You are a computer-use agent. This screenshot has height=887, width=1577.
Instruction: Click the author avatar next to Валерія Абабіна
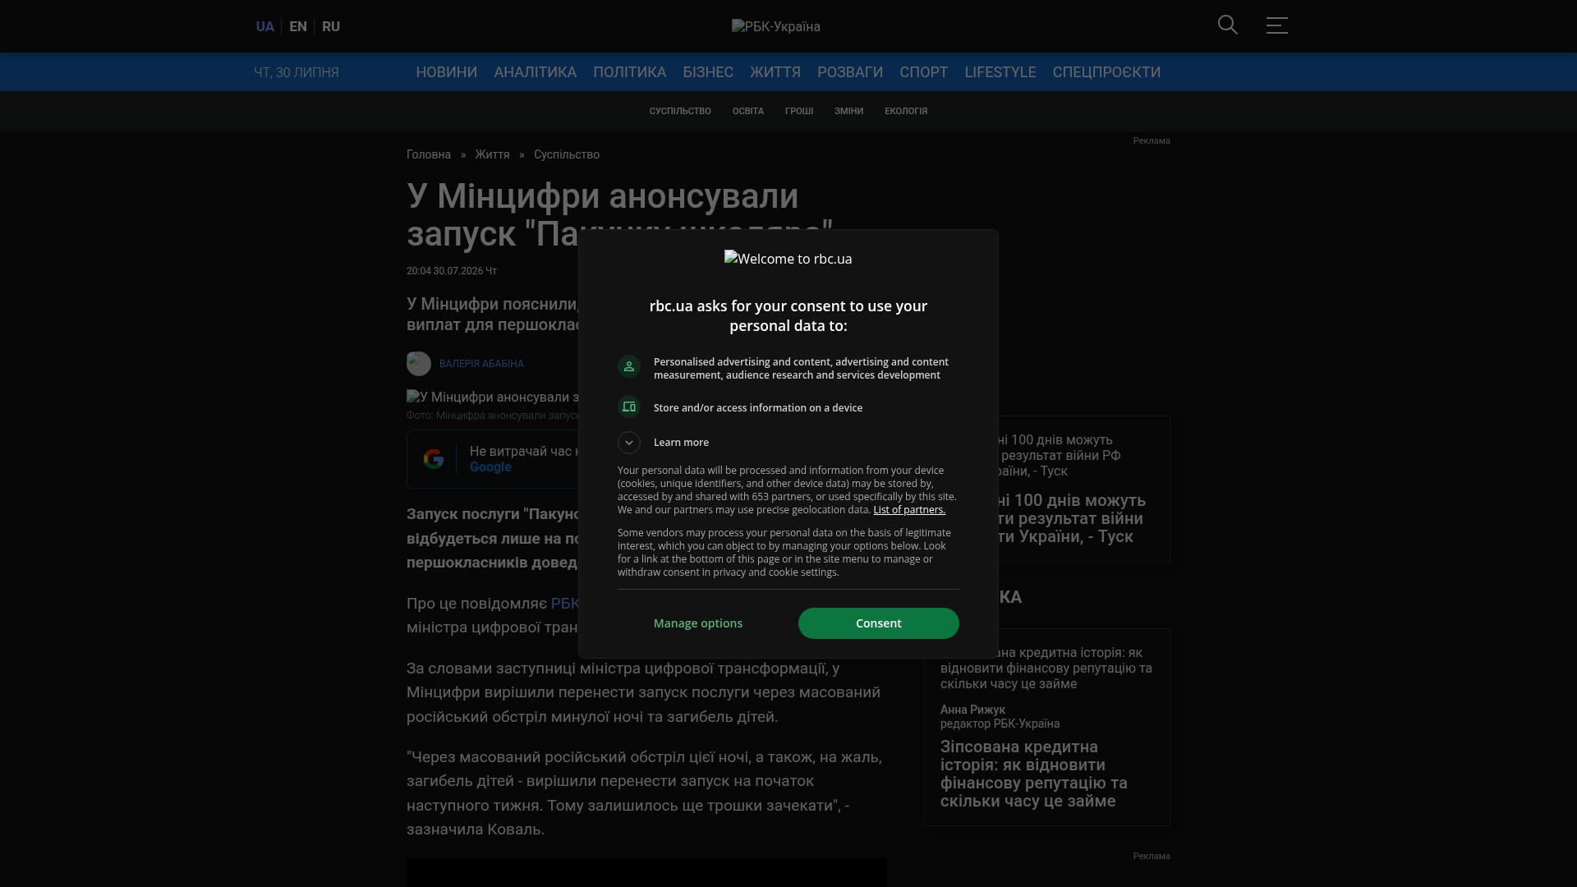[x=419, y=364]
